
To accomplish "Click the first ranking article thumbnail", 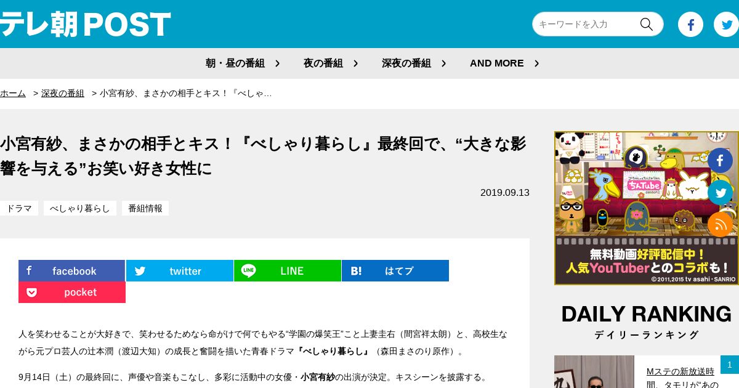I will [594, 372].
